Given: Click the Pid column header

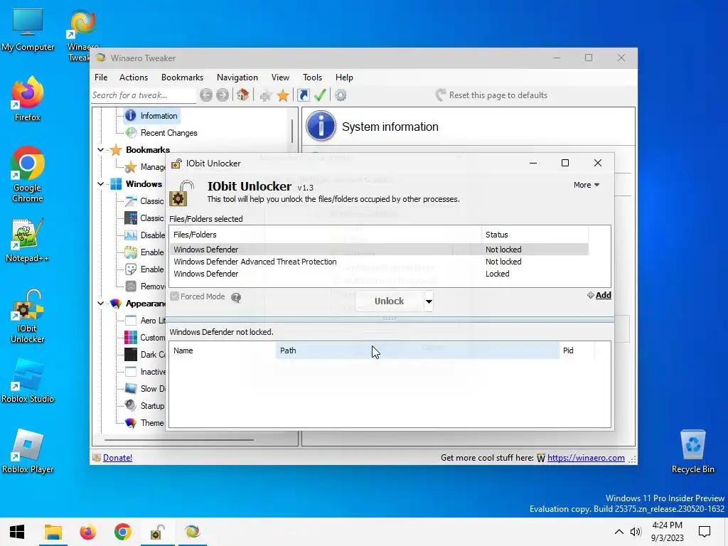Looking at the screenshot, I should click(577, 350).
